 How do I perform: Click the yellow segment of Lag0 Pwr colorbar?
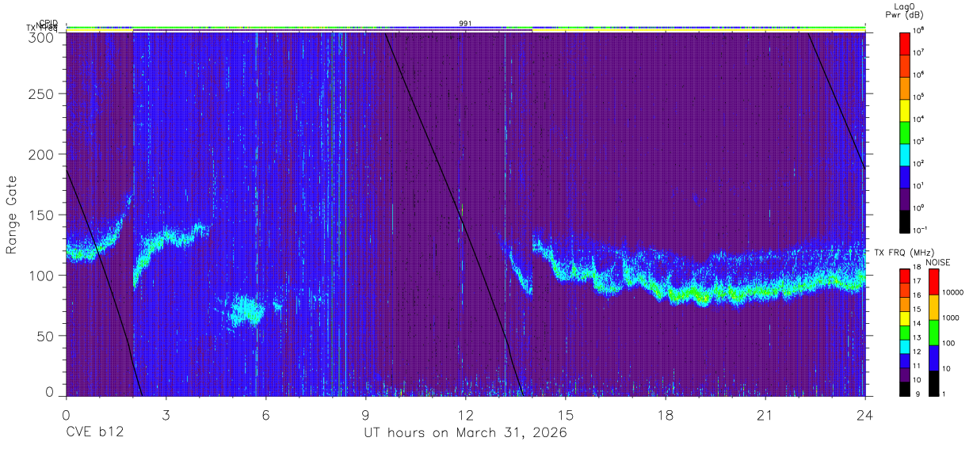905,110
